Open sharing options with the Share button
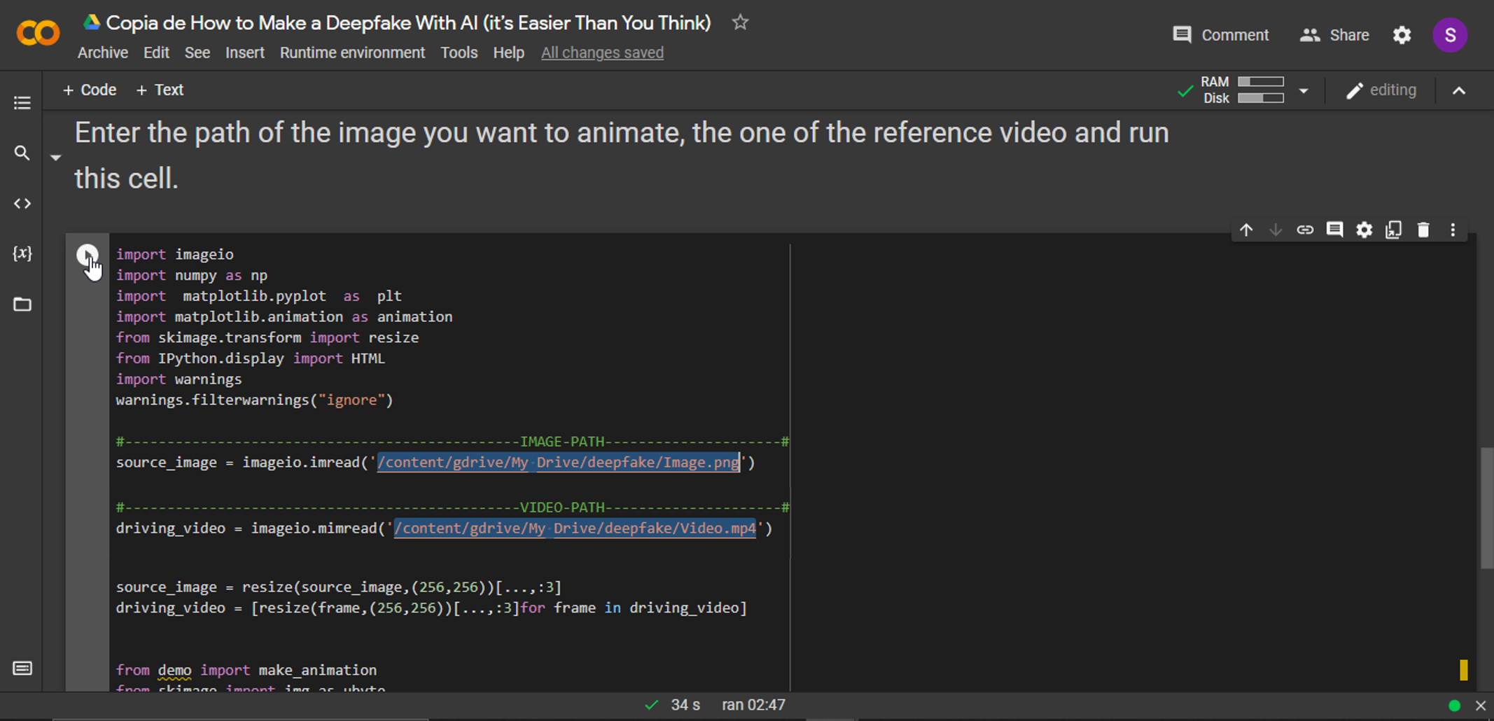The width and height of the screenshot is (1494, 721). 1333,34
